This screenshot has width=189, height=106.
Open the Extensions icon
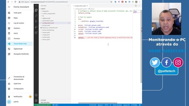coord(36,33)
